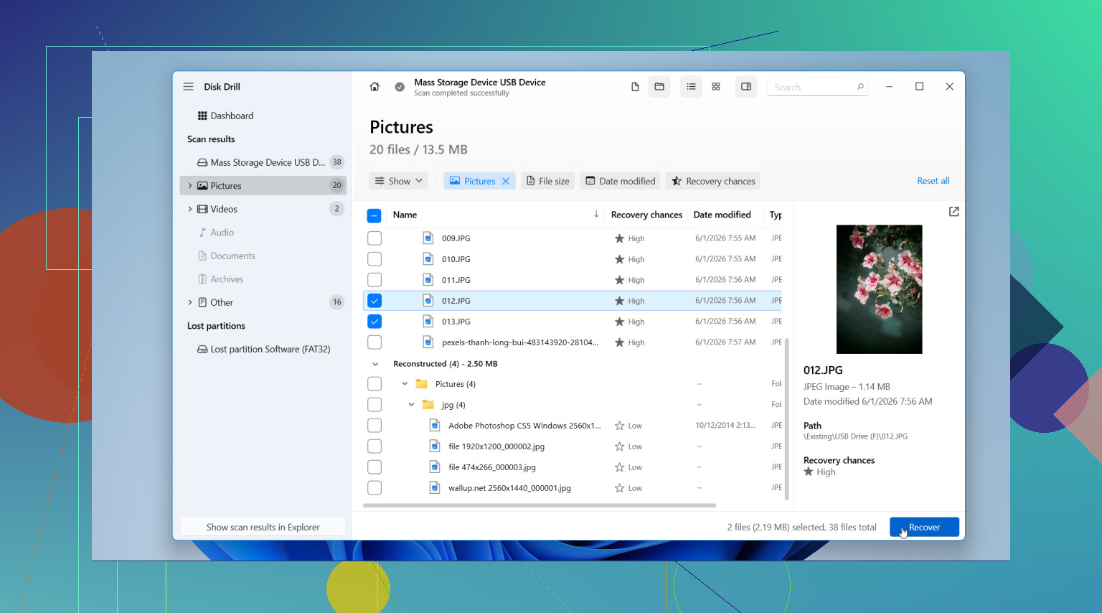Image resolution: width=1102 pixels, height=613 pixels.
Task: Expand the Pictures category in sidebar
Action: (190, 186)
